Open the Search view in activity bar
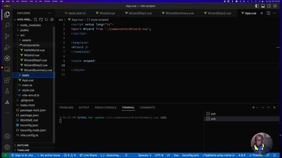The height and width of the screenshot is (158, 282). (x=7, y=25)
